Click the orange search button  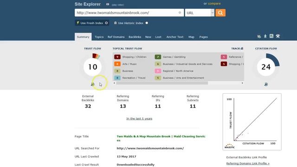(220, 13)
